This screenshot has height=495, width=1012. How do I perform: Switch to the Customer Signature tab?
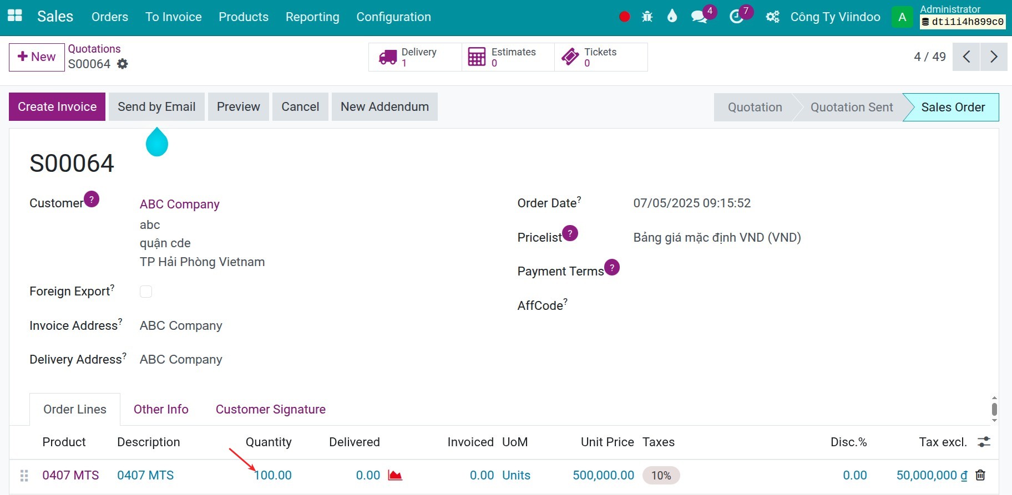(x=271, y=409)
